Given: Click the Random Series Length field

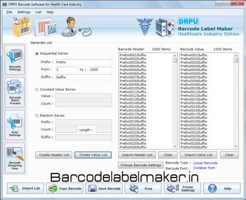Looking at the screenshot, I should [x=104, y=130].
